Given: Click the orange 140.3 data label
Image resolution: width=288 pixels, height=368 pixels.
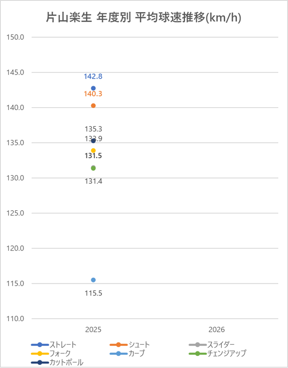Looking at the screenshot, I should [93, 94].
